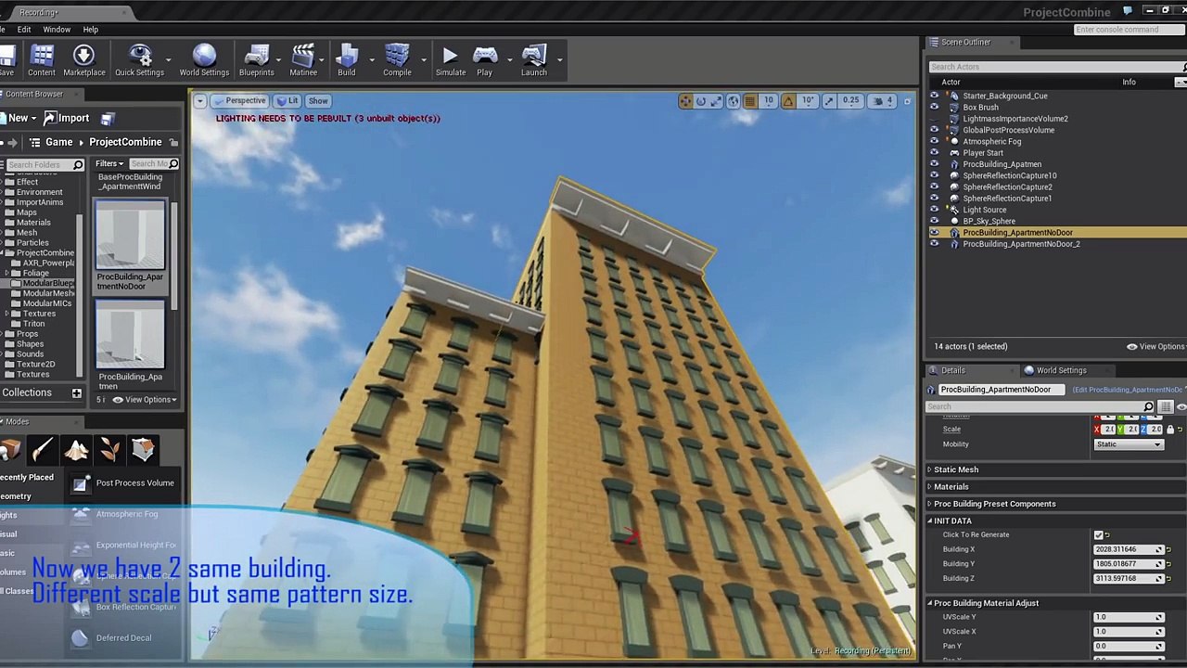Image resolution: width=1187 pixels, height=668 pixels.
Task: Open Quick Settings in the toolbar
Action: [x=139, y=61]
